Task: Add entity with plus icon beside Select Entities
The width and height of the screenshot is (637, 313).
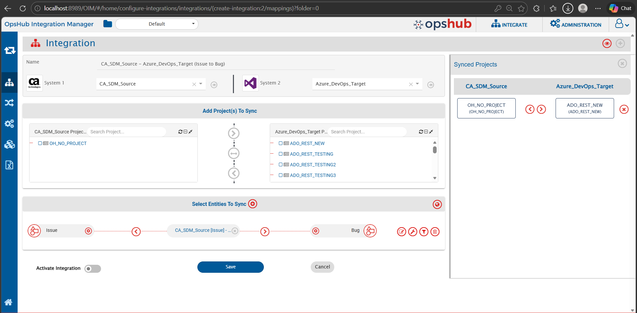Action: [x=253, y=204]
